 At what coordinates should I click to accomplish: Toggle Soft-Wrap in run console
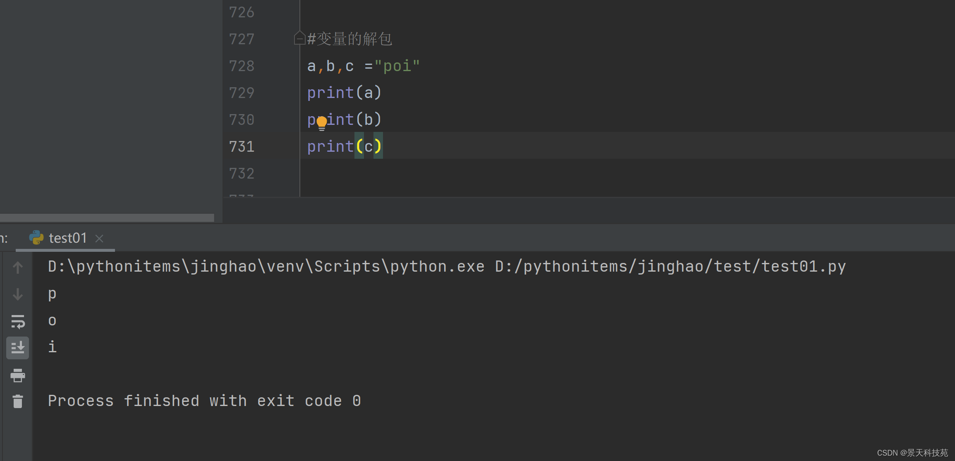pyautogui.click(x=17, y=322)
